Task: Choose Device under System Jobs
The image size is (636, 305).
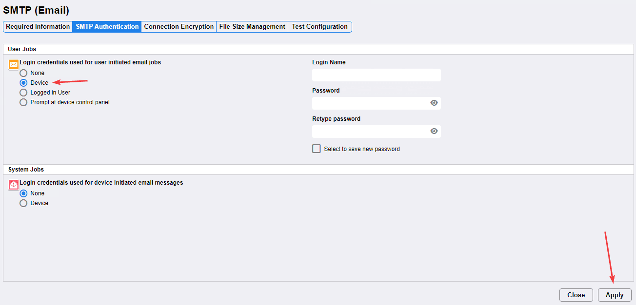Action: 23,203
